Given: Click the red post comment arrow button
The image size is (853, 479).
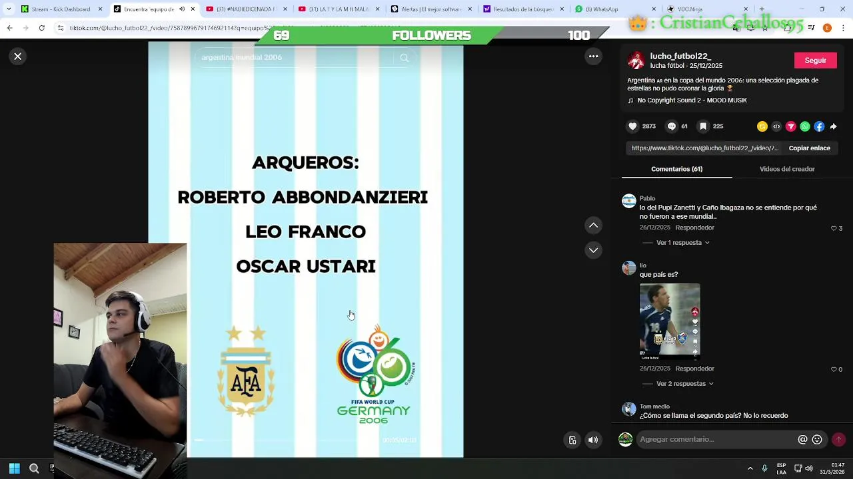Looking at the screenshot, I should 838,440.
